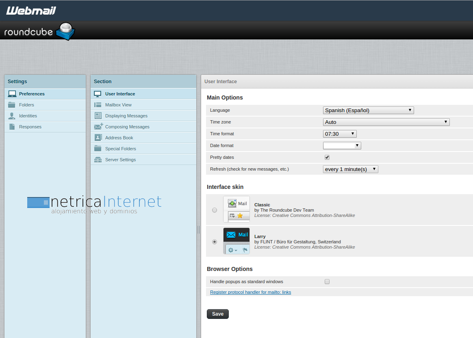
Task: Select the Classic skin radio button
Action: (x=215, y=210)
